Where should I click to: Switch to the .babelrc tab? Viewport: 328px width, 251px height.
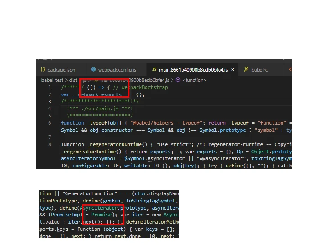pos(260,70)
